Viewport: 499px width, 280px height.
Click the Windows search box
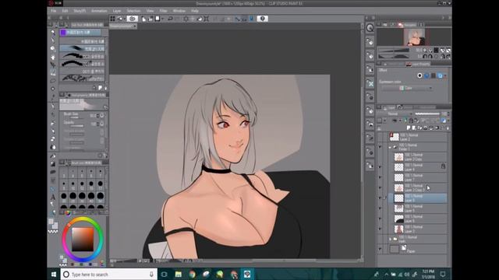tap(109, 274)
